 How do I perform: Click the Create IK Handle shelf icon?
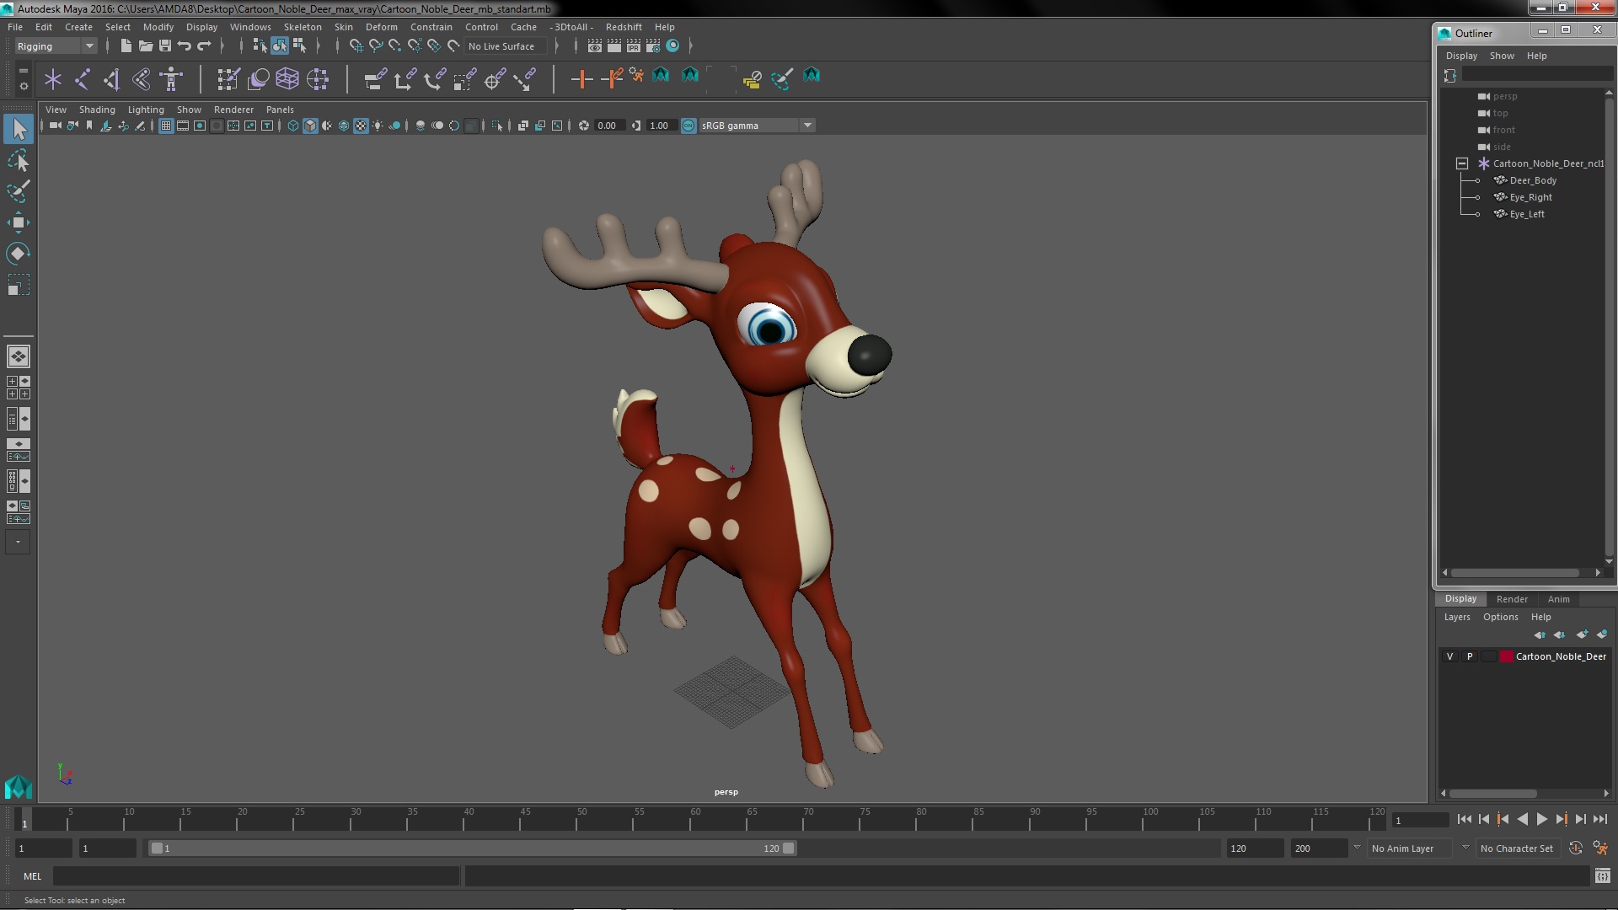(112, 79)
